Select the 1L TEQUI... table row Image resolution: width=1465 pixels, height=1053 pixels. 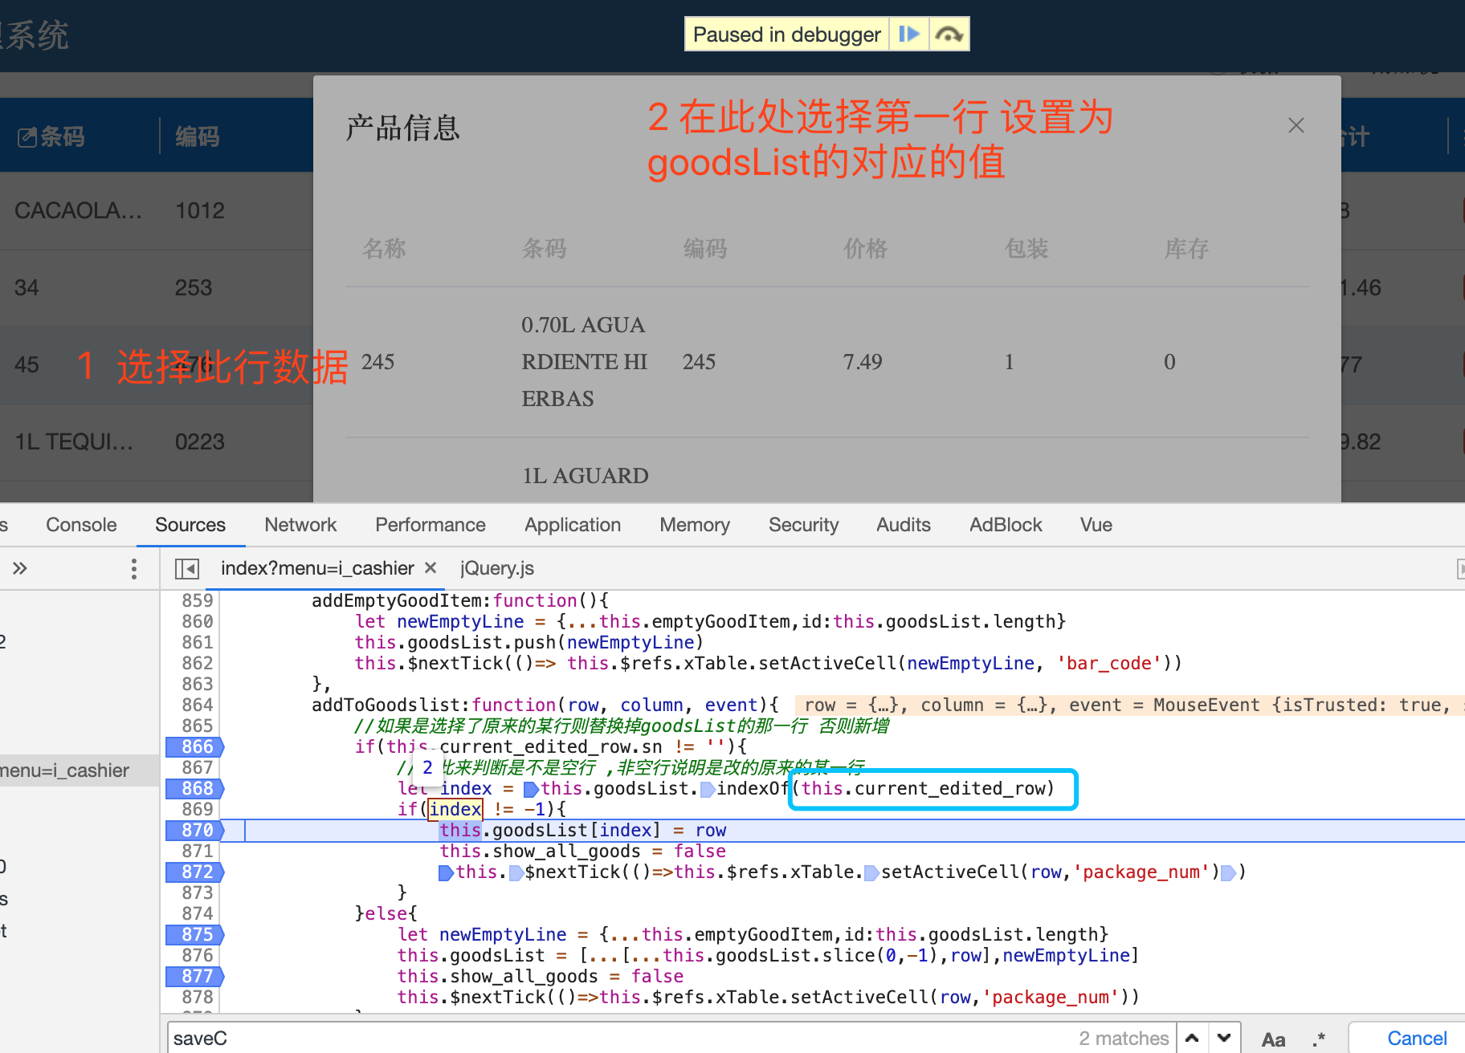coord(157,441)
